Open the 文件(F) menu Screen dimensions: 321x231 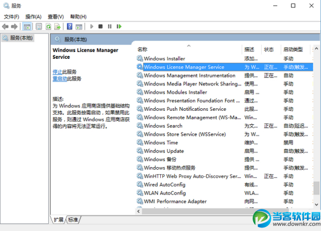(x=12, y=17)
